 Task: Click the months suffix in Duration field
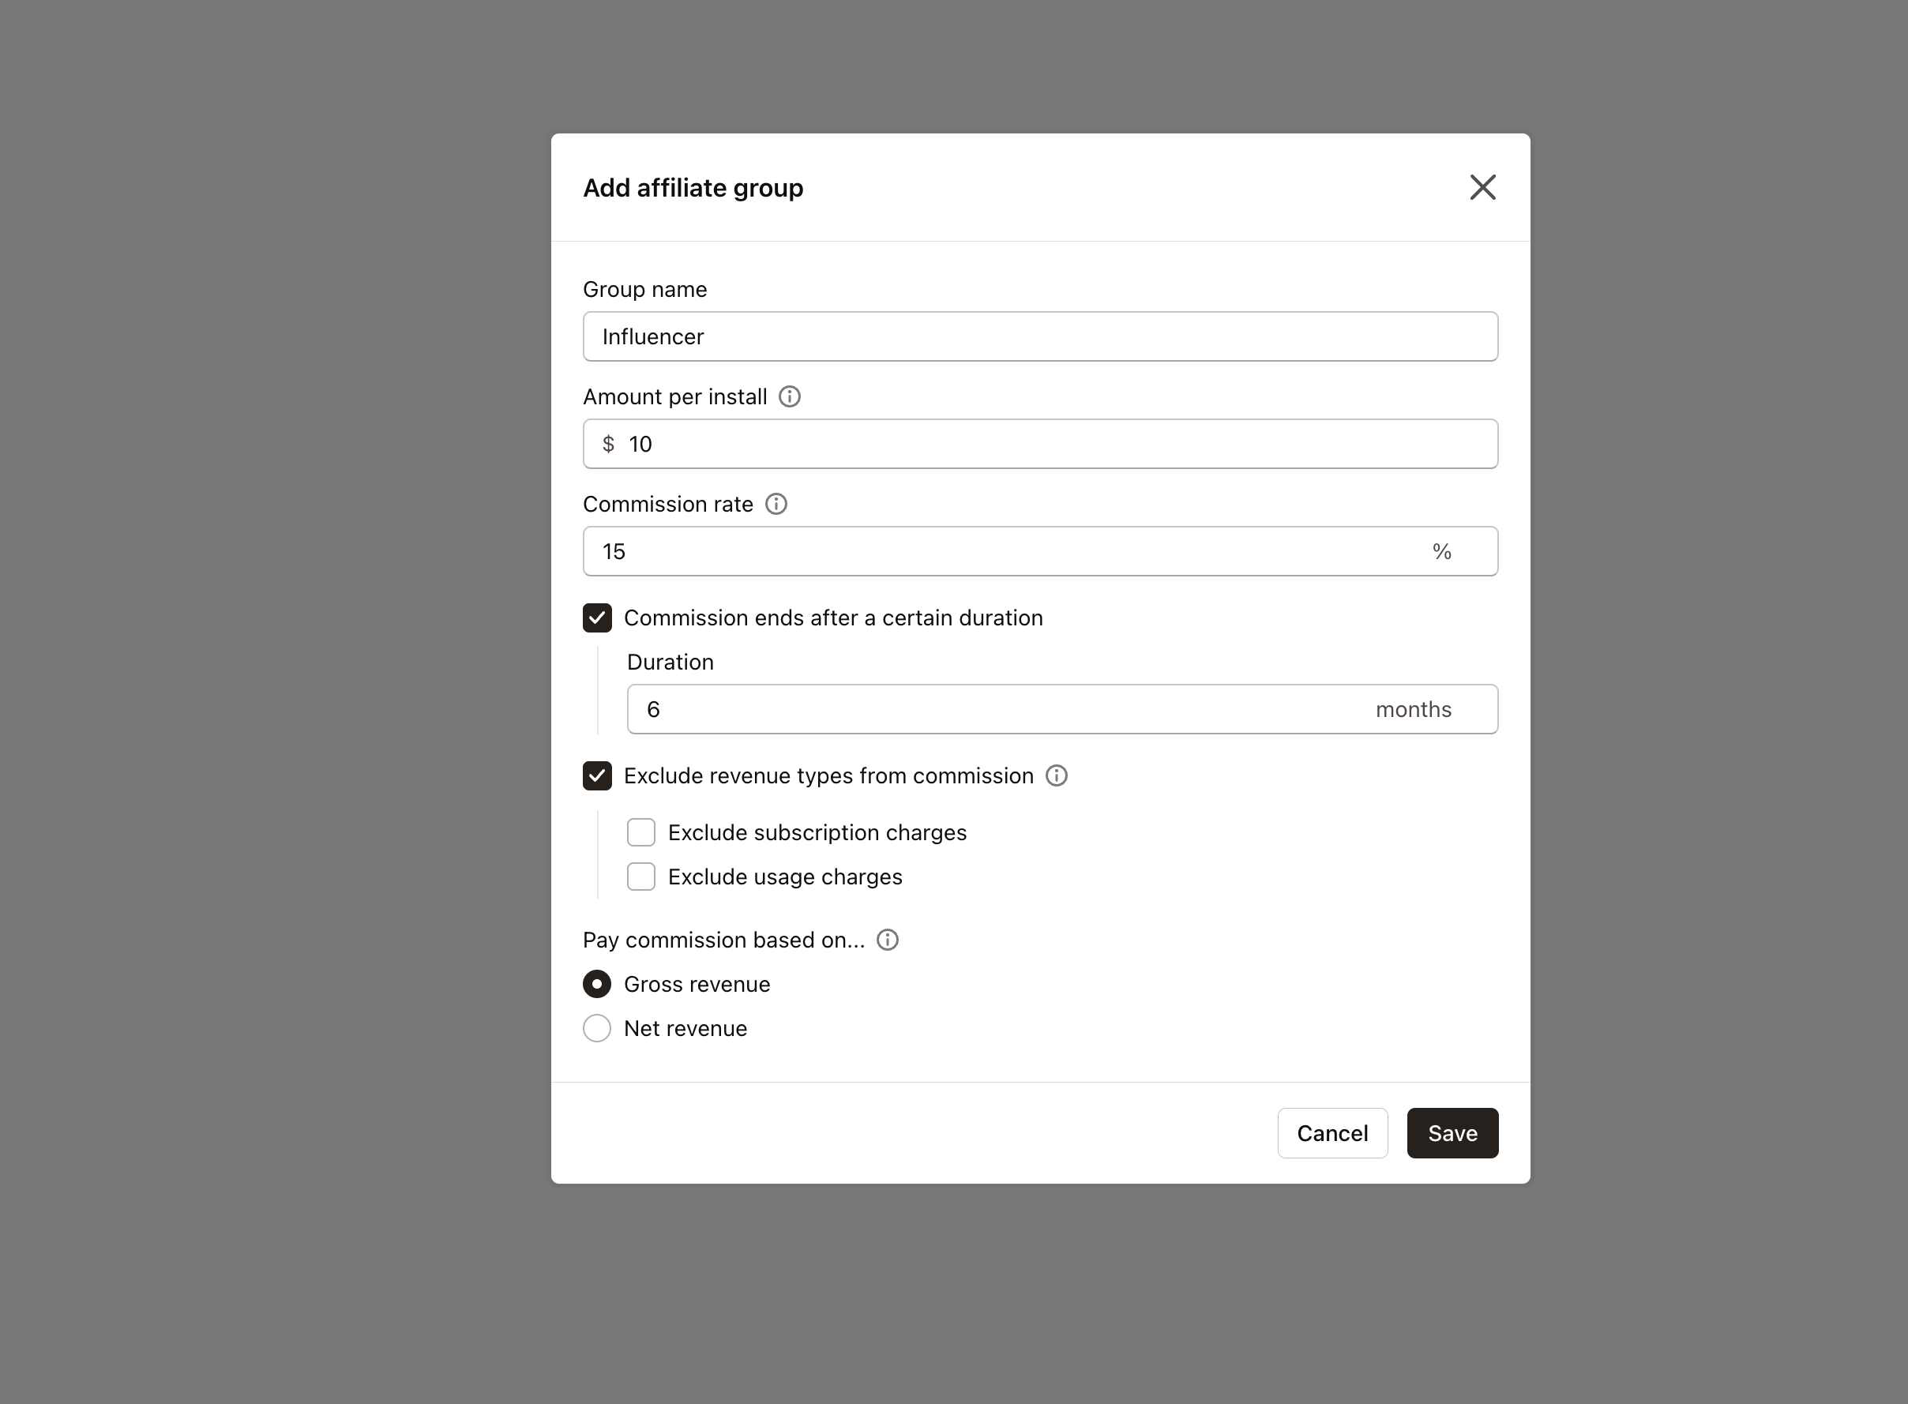[x=1413, y=709]
